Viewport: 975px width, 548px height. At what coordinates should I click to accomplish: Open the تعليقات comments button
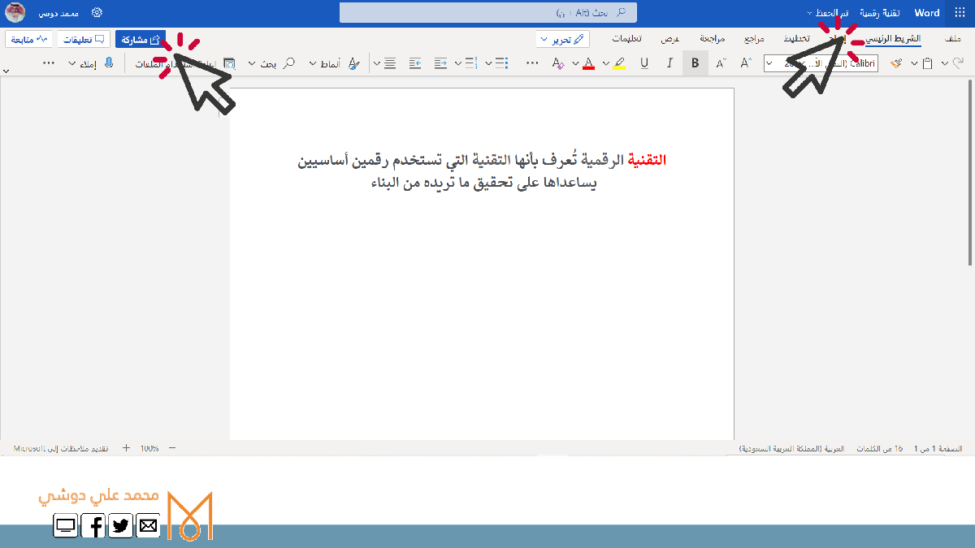[x=84, y=39]
